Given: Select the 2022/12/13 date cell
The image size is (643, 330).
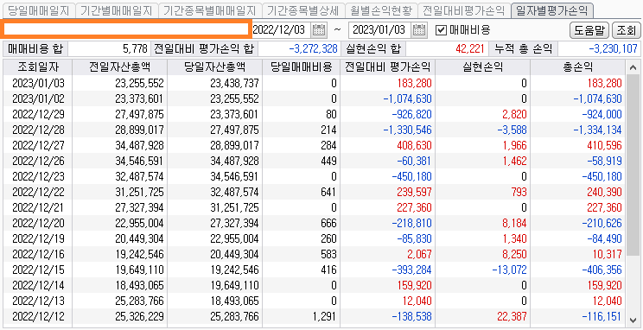Looking at the screenshot, I should click(x=38, y=301).
